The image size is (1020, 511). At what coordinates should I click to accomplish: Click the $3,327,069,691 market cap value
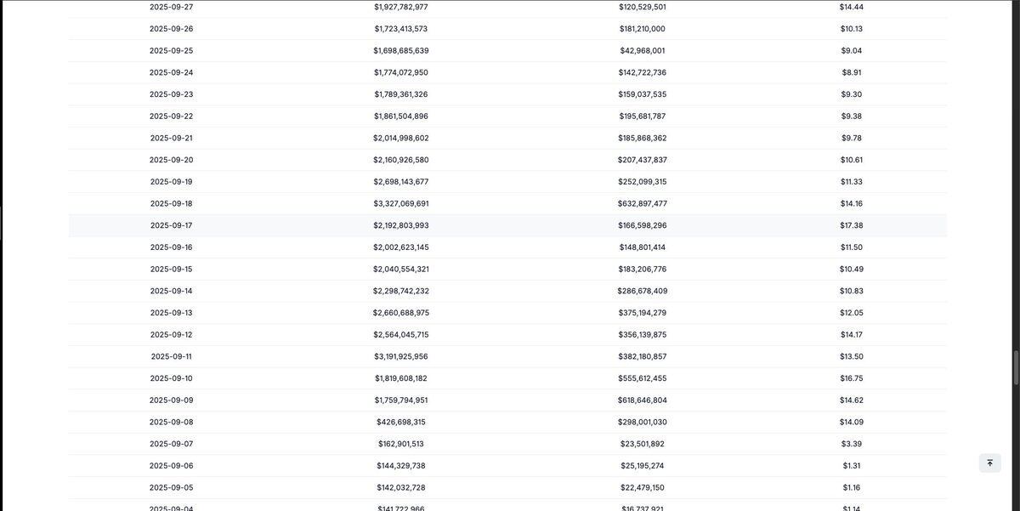(401, 203)
